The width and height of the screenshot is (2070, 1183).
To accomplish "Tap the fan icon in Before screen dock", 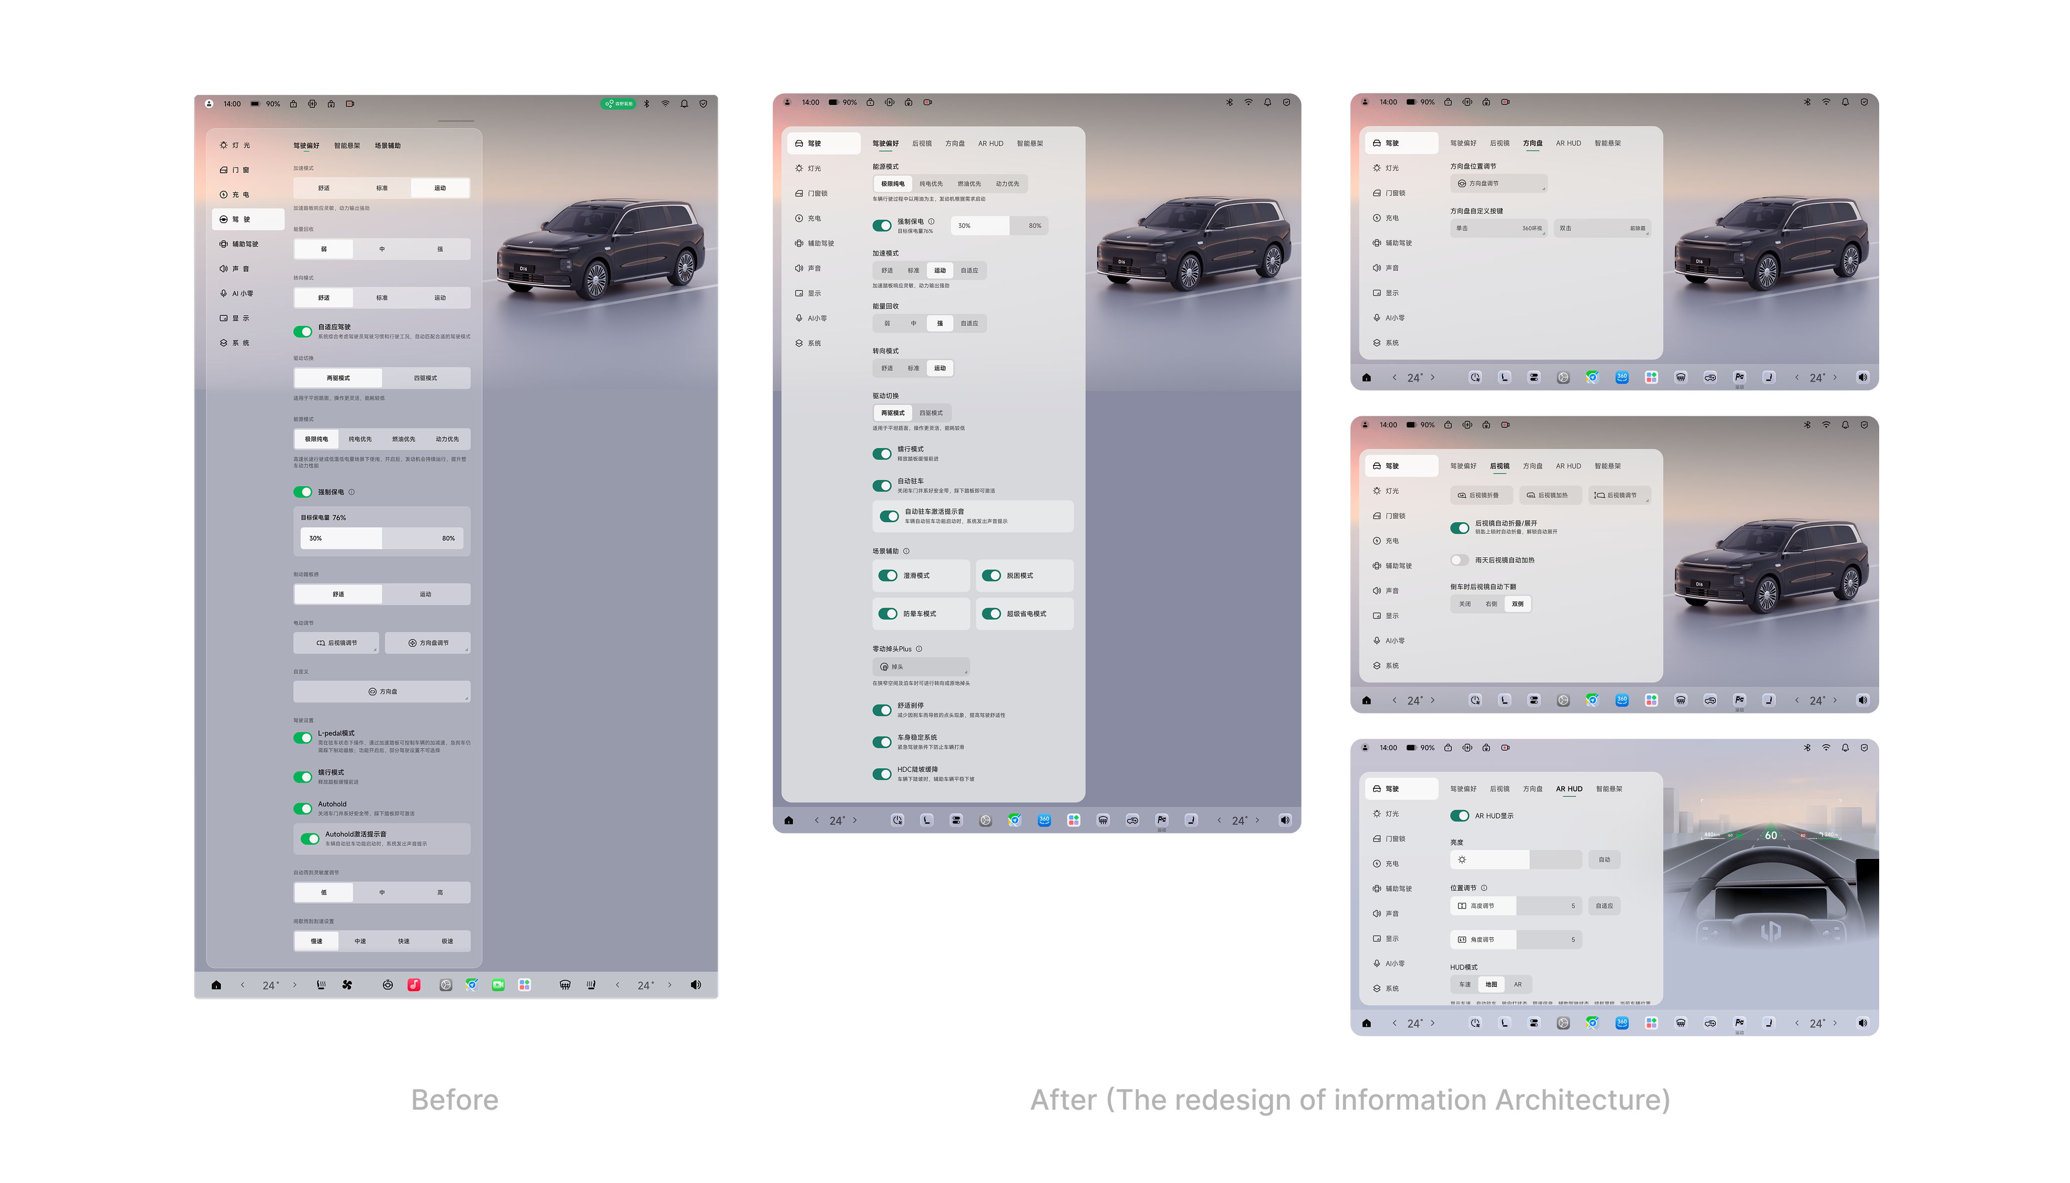I will tap(347, 985).
